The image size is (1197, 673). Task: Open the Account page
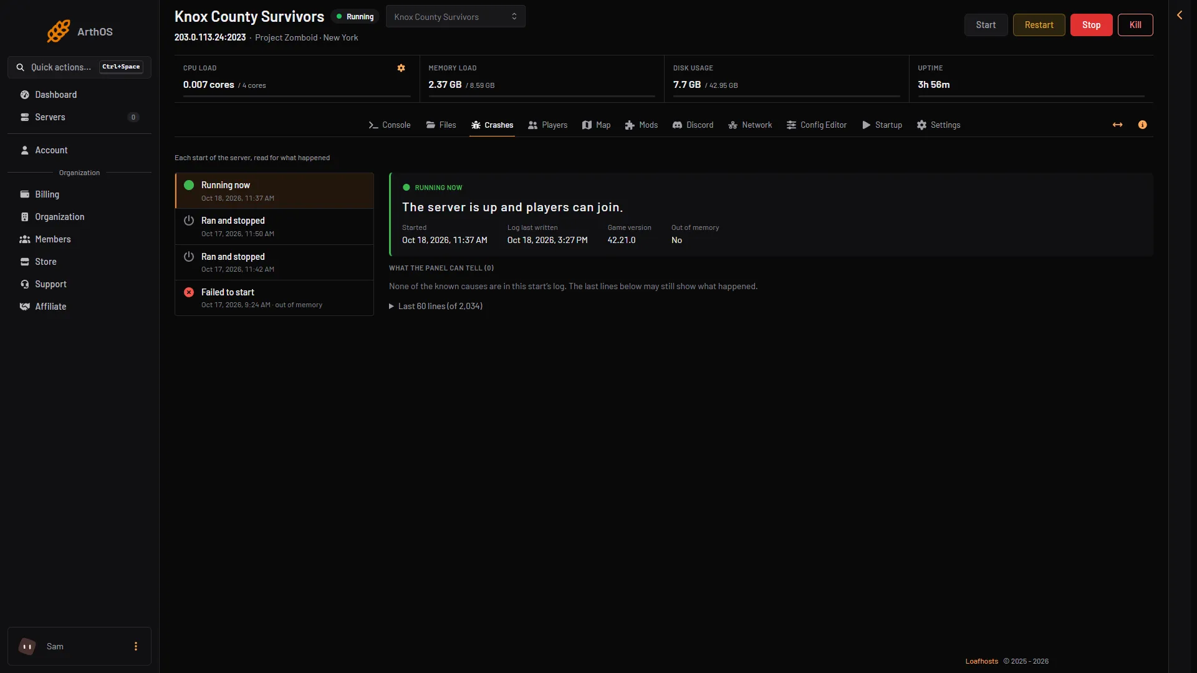pyautogui.click(x=79, y=150)
